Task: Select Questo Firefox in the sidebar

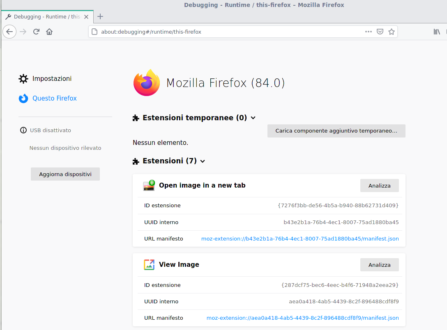Action: click(x=55, y=98)
